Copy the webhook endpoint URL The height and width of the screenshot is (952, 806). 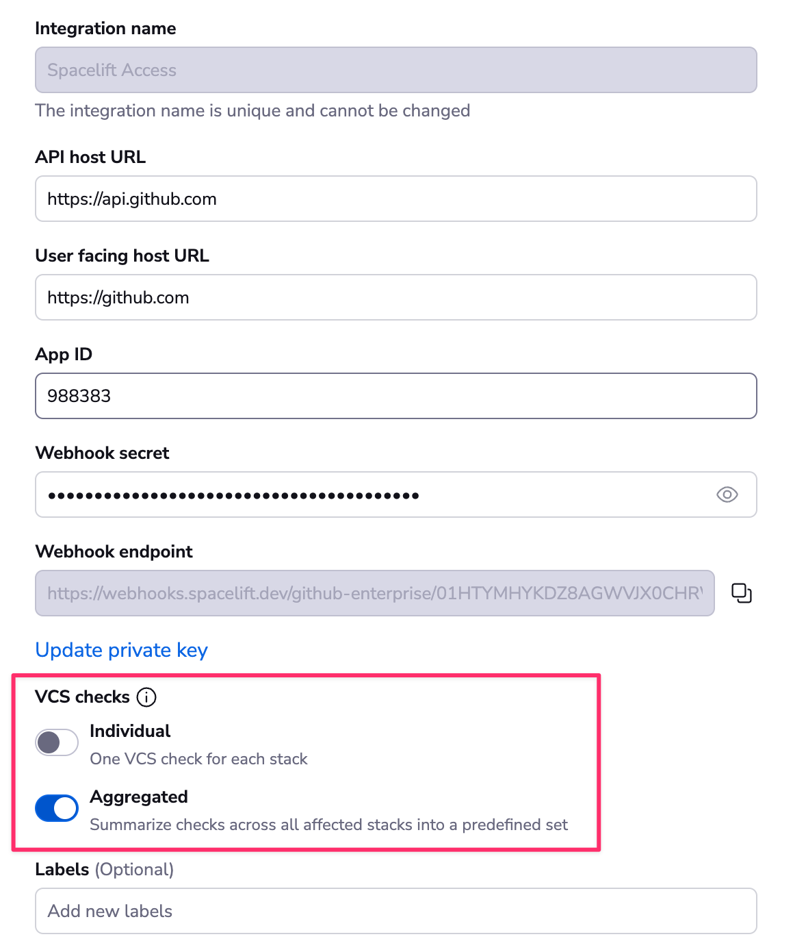tap(742, 593)
